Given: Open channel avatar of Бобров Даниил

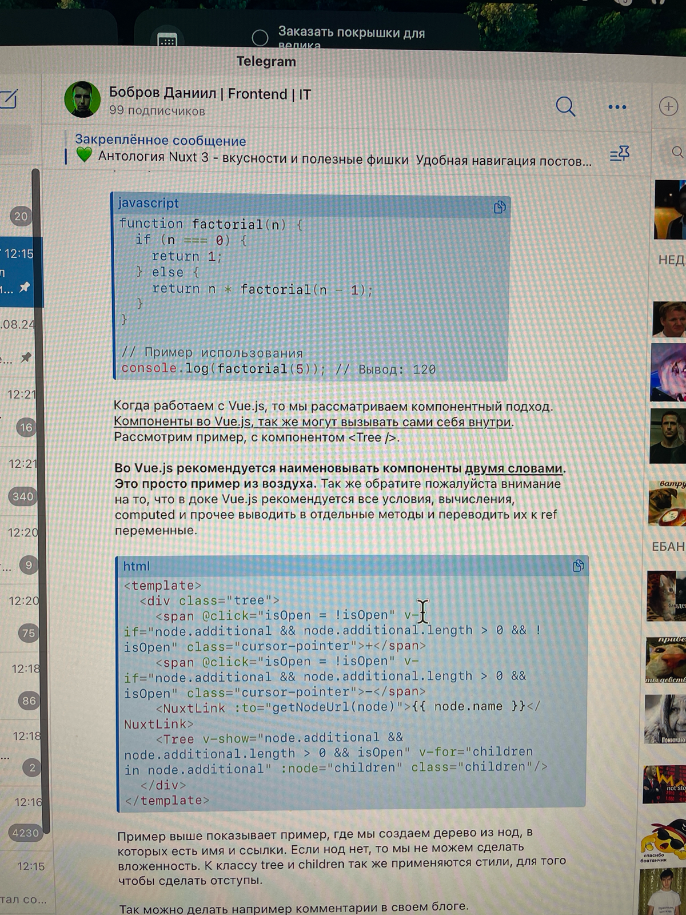Looking at the screenshot, I should [83, 100].
